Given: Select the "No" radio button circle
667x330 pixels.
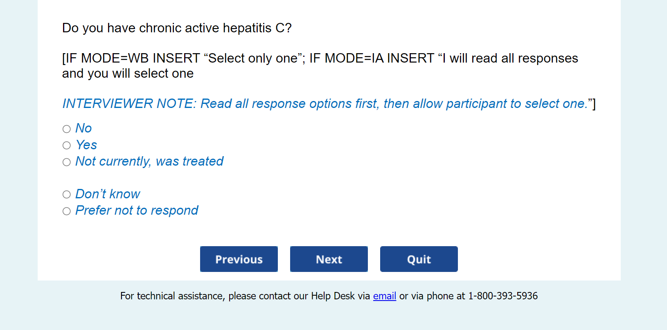Looking at the screenshot, I should (67, 129).
